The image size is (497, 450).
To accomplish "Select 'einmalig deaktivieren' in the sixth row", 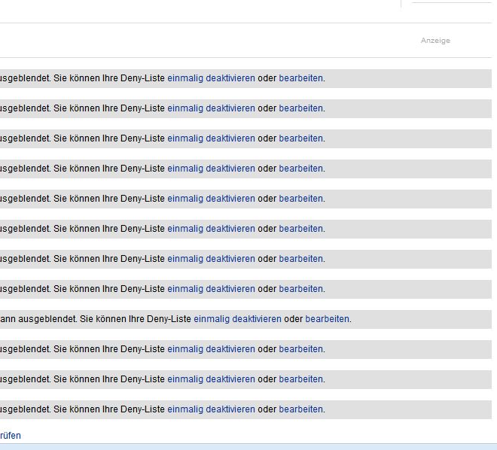I will pyautogui.click(x=211, y=229).
